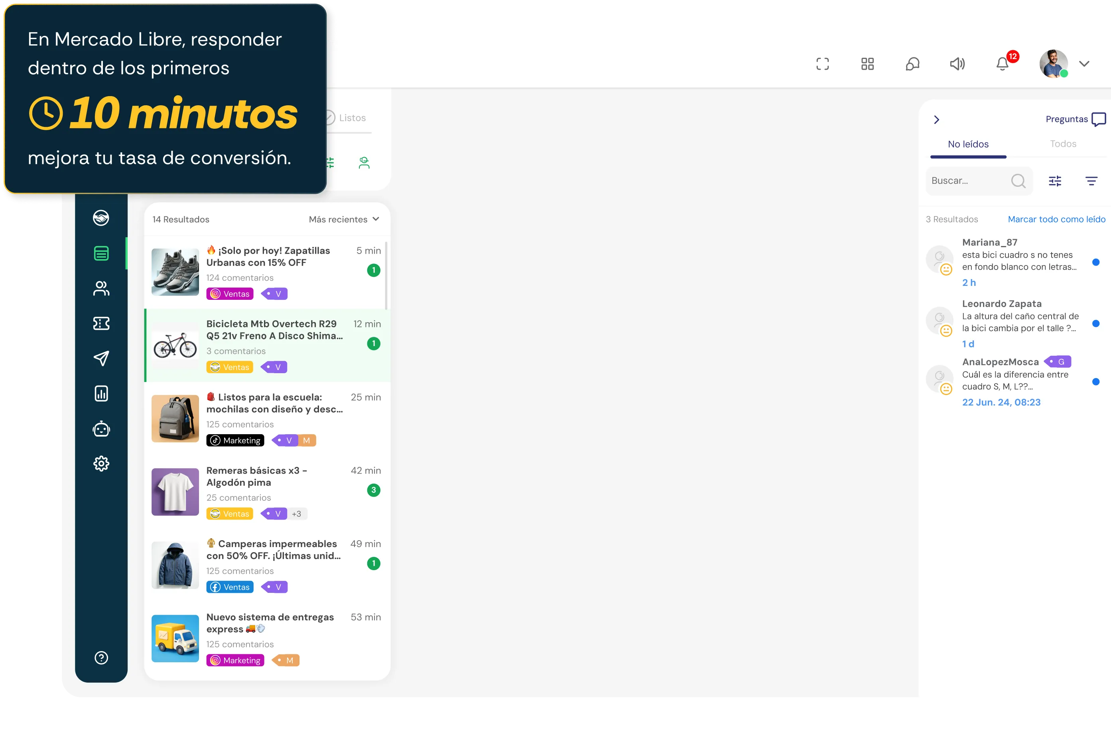Open the contacts people icon in sidebar
This screenshot has height=736, width=1111.
pyautogui.click(x=101, y=288)
